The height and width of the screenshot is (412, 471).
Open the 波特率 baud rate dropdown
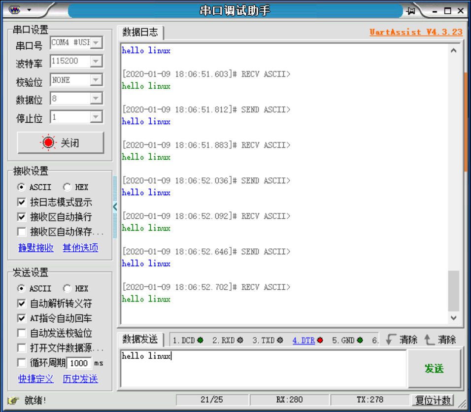tap(97, 61)
